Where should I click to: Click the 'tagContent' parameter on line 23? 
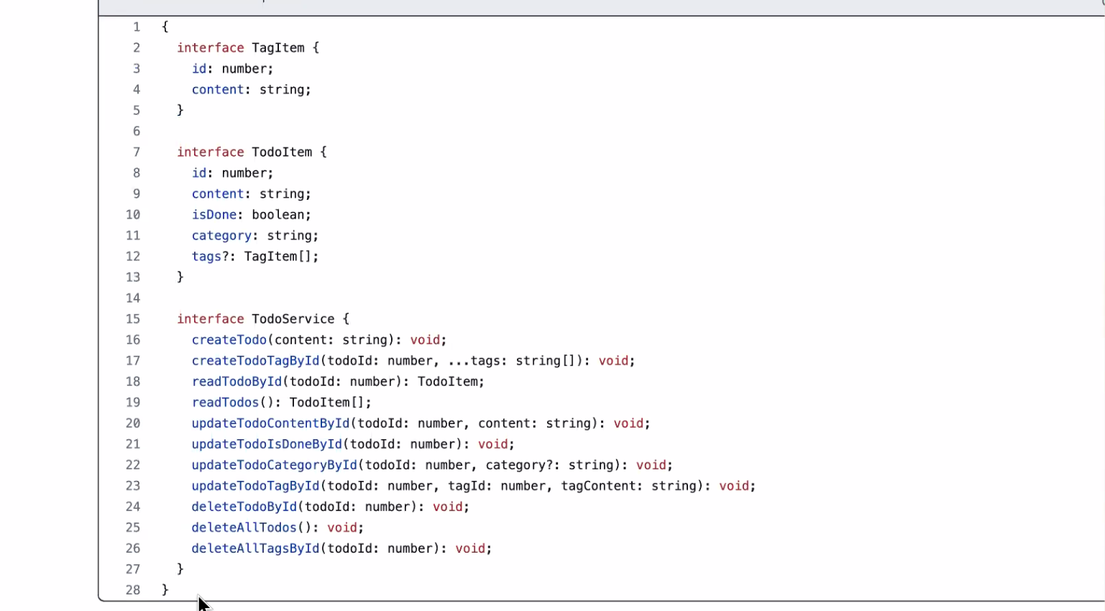click(x=599, y=486)
